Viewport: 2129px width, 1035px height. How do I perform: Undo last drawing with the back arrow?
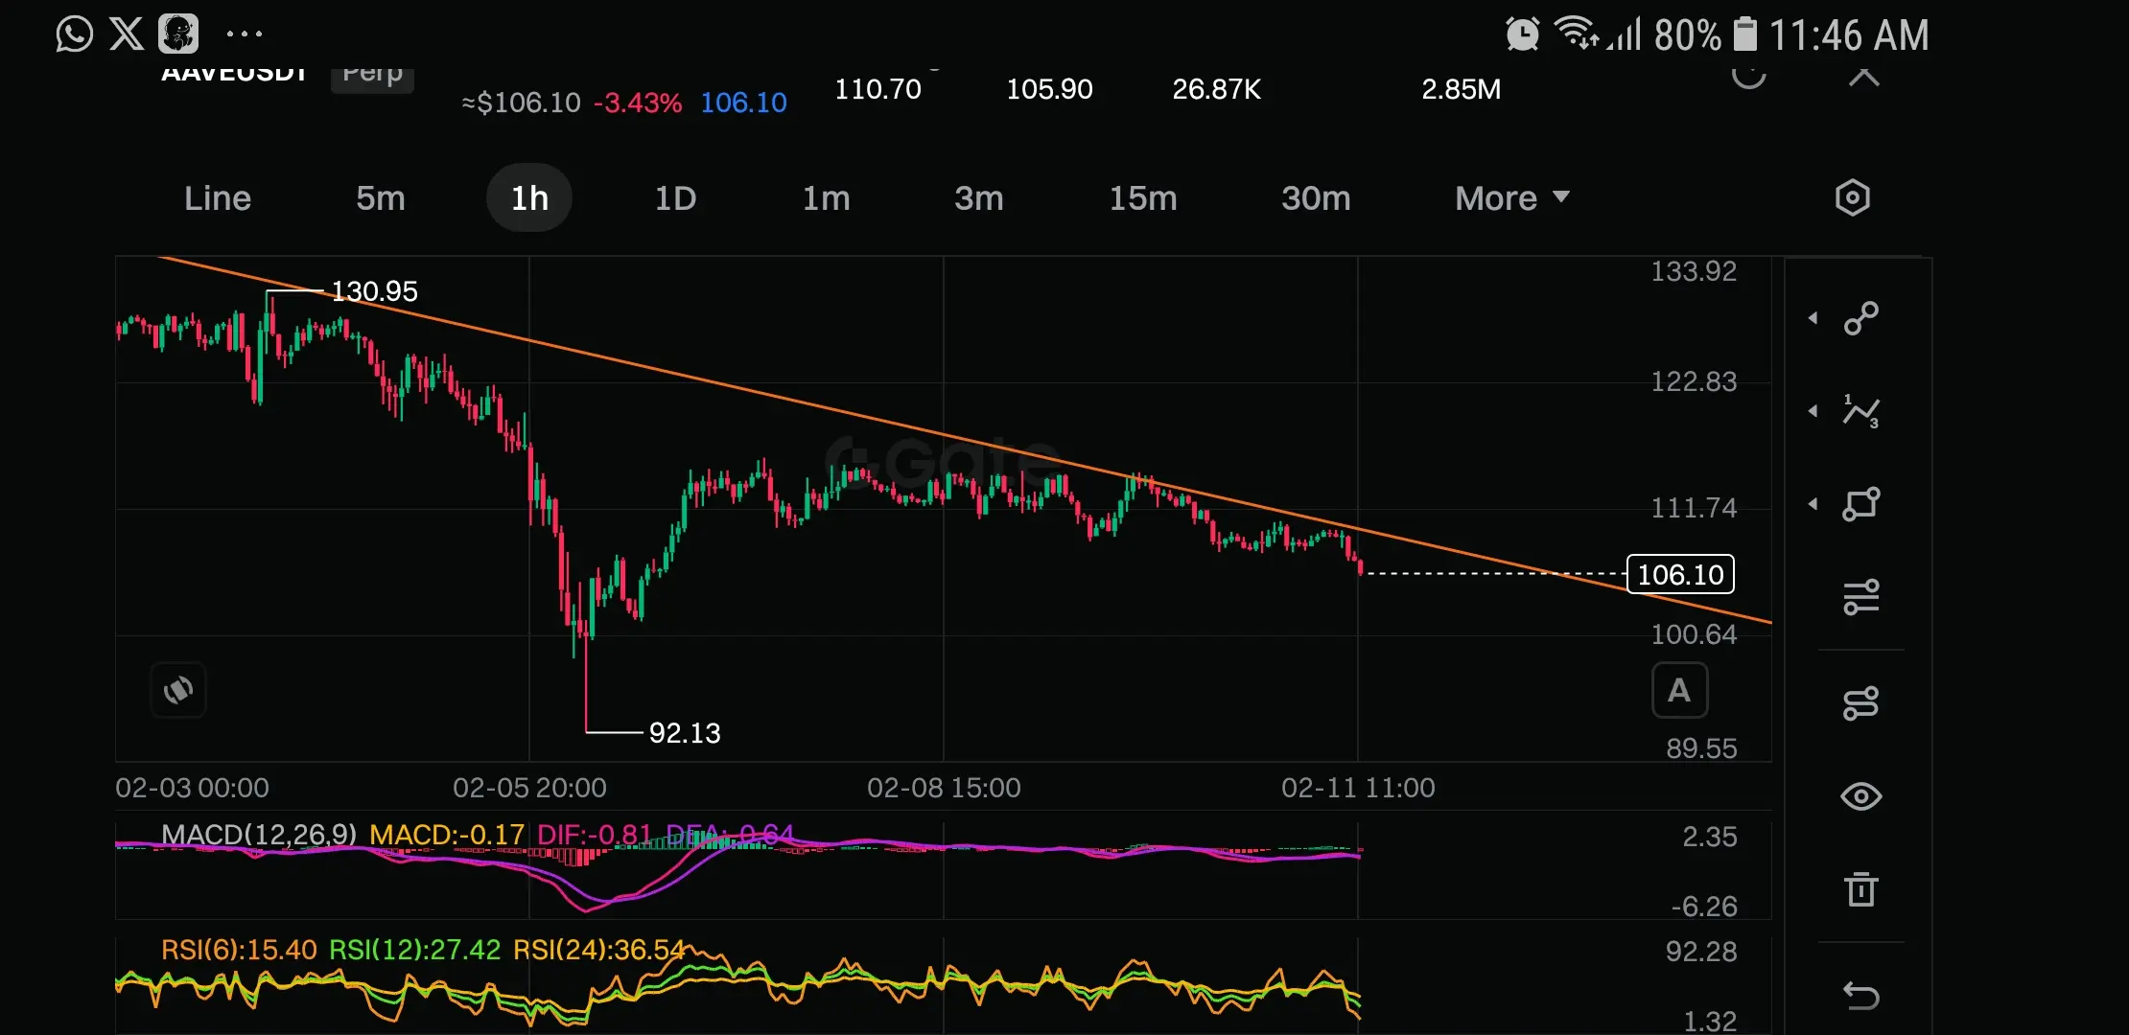[x=1860, y=996]
